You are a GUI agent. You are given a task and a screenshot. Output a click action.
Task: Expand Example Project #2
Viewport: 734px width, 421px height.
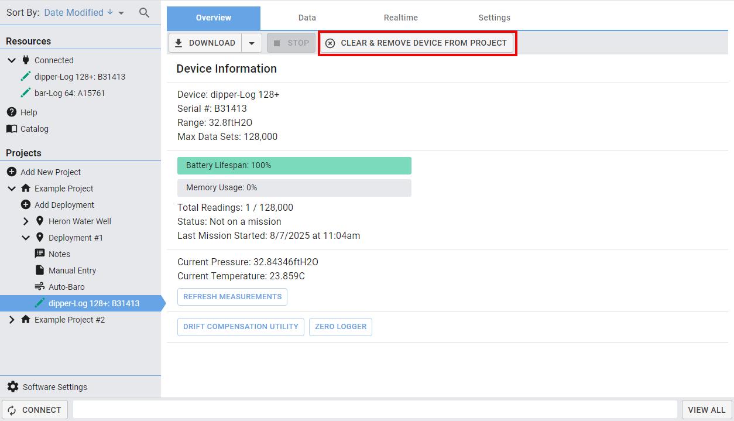pos(12,320)
